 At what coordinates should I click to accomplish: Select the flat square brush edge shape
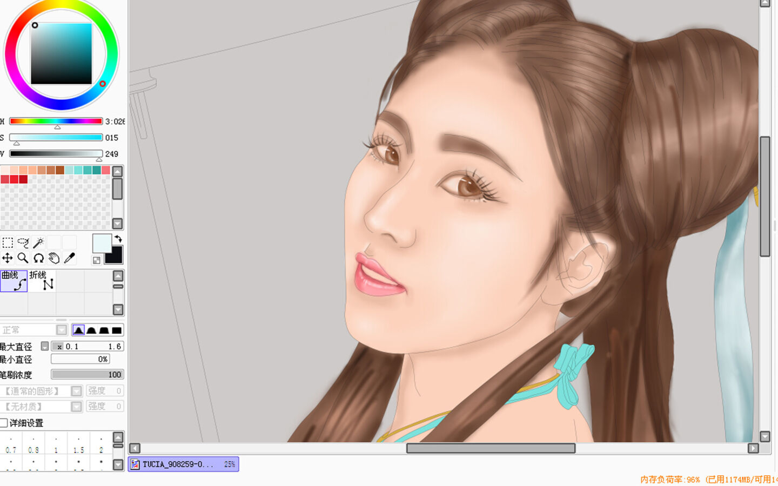[117, 330]
